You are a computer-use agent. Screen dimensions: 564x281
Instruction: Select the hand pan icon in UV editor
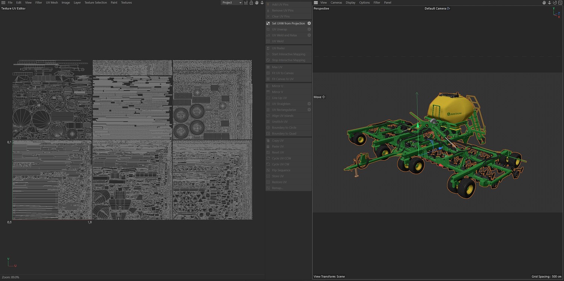coord(257,3)
